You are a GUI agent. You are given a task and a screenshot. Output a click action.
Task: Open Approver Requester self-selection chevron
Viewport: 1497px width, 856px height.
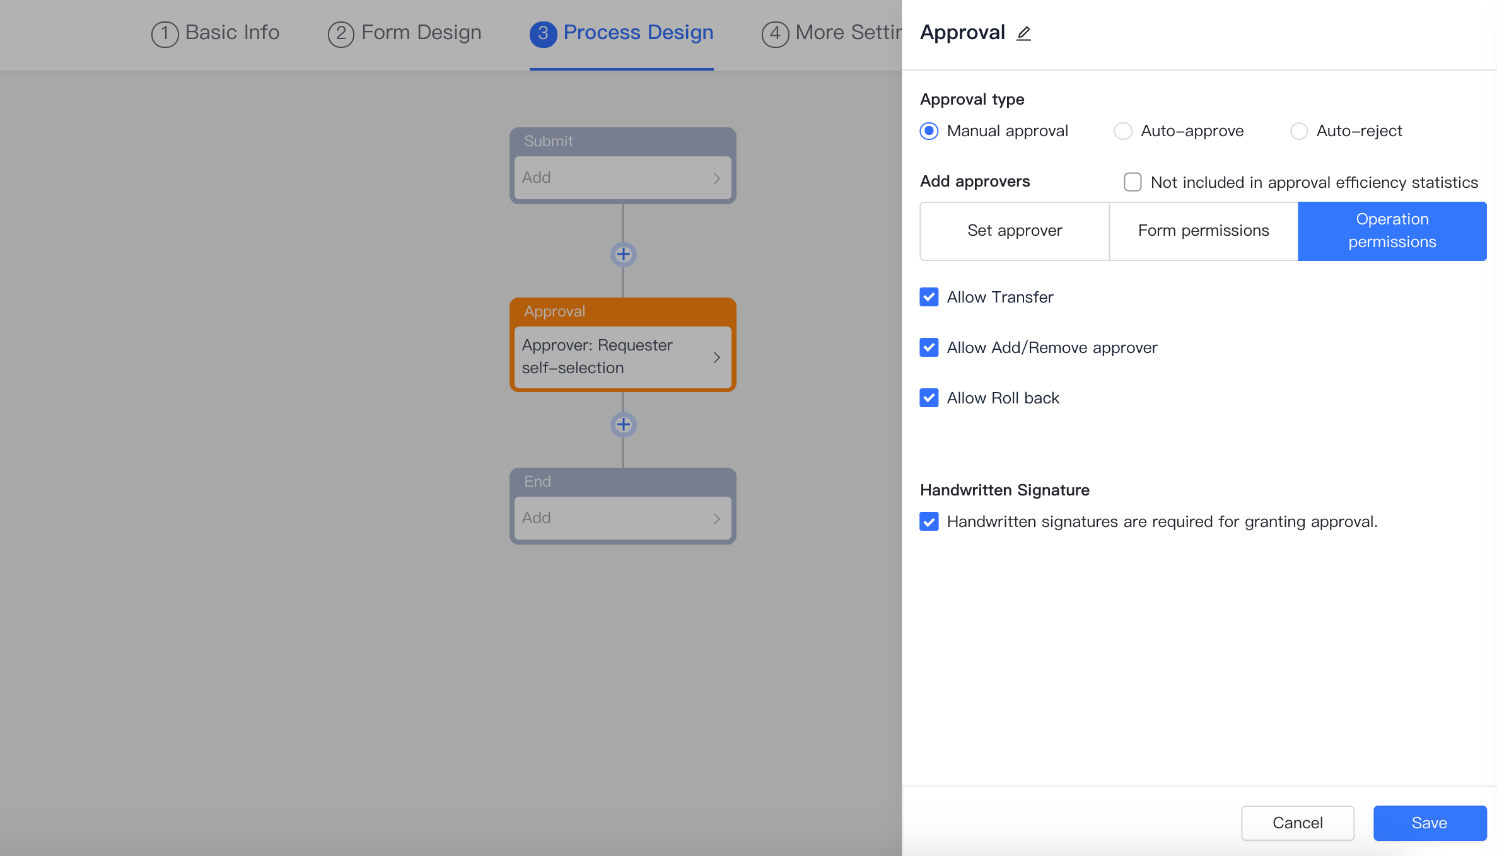click(716, 357)
